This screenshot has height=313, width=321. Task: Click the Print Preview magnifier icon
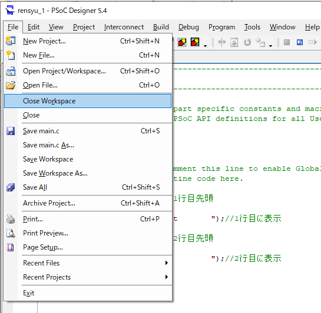11,233
